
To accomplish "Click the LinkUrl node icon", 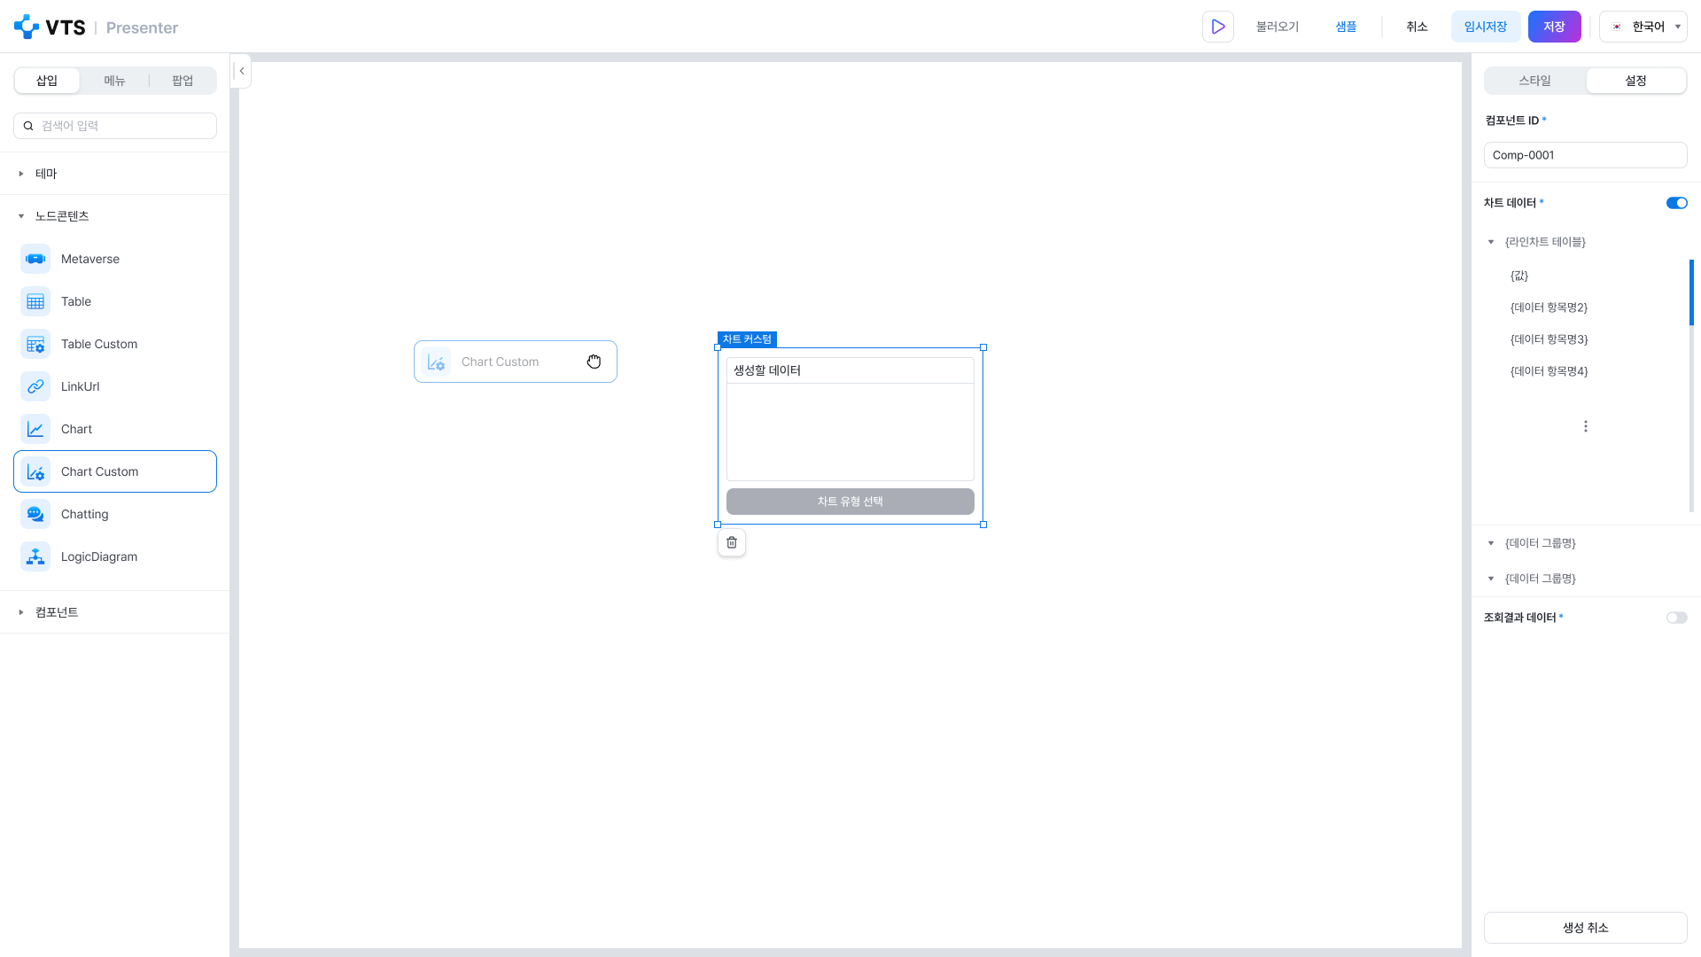I will pos(35,386).
